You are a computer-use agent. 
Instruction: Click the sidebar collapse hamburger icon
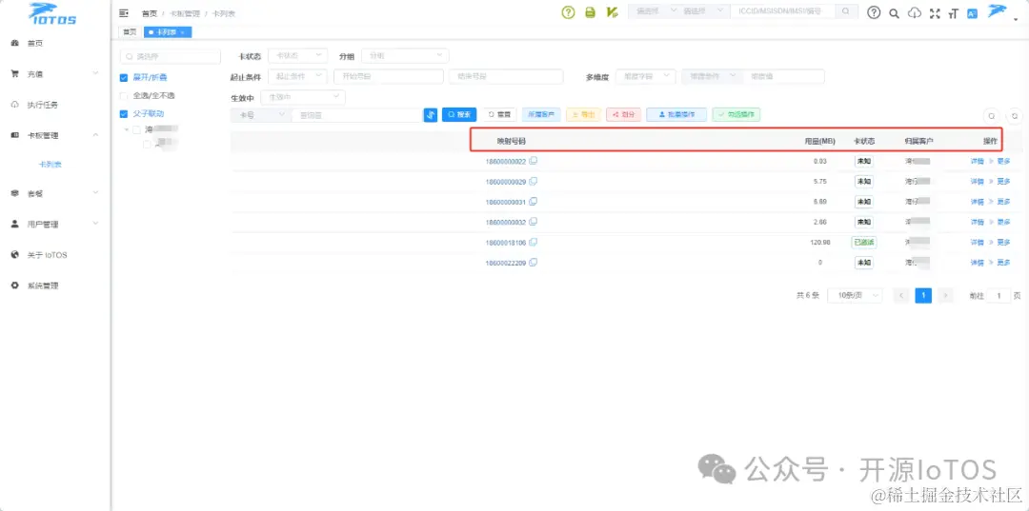123,12
